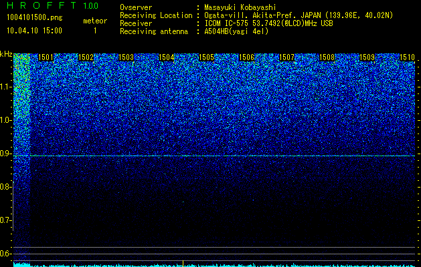Click the 1510 time marker

[x=408, y=57]
